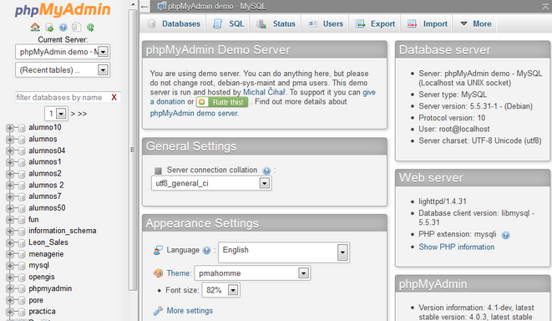Select the alumnos2 database
Viewport: 552px width, 321px height.
pyautogui.click(x=45, y=173)
